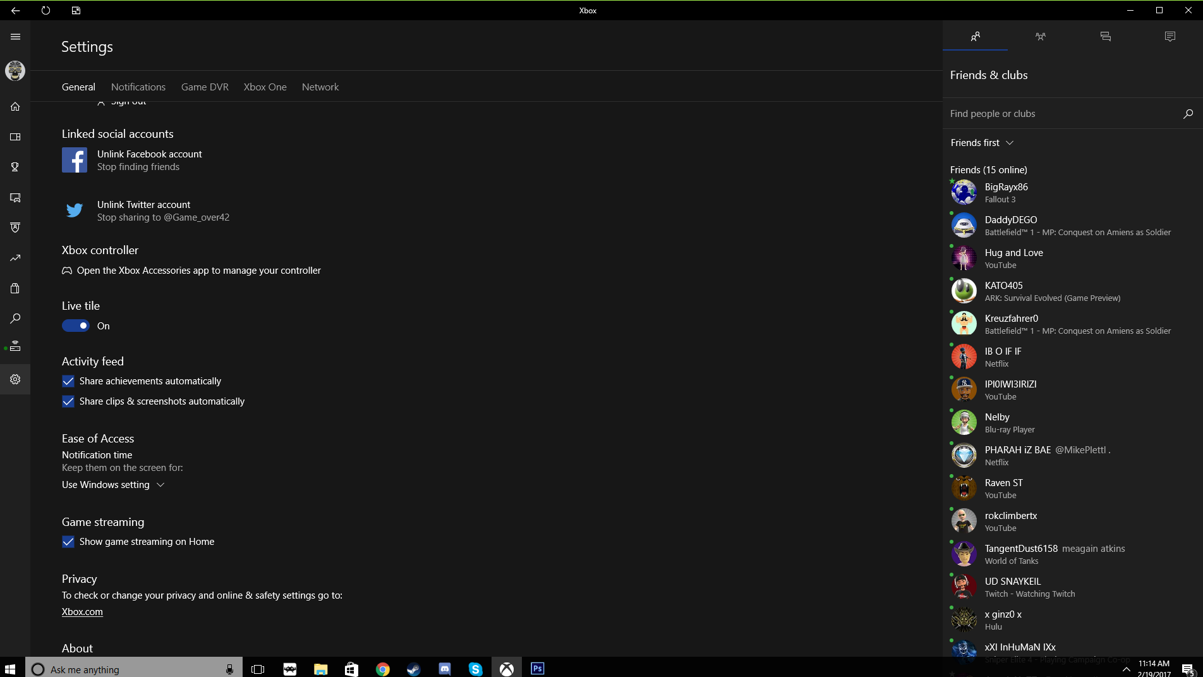
Task: Click the Cortana Ask me anything box
Action: 134,668
